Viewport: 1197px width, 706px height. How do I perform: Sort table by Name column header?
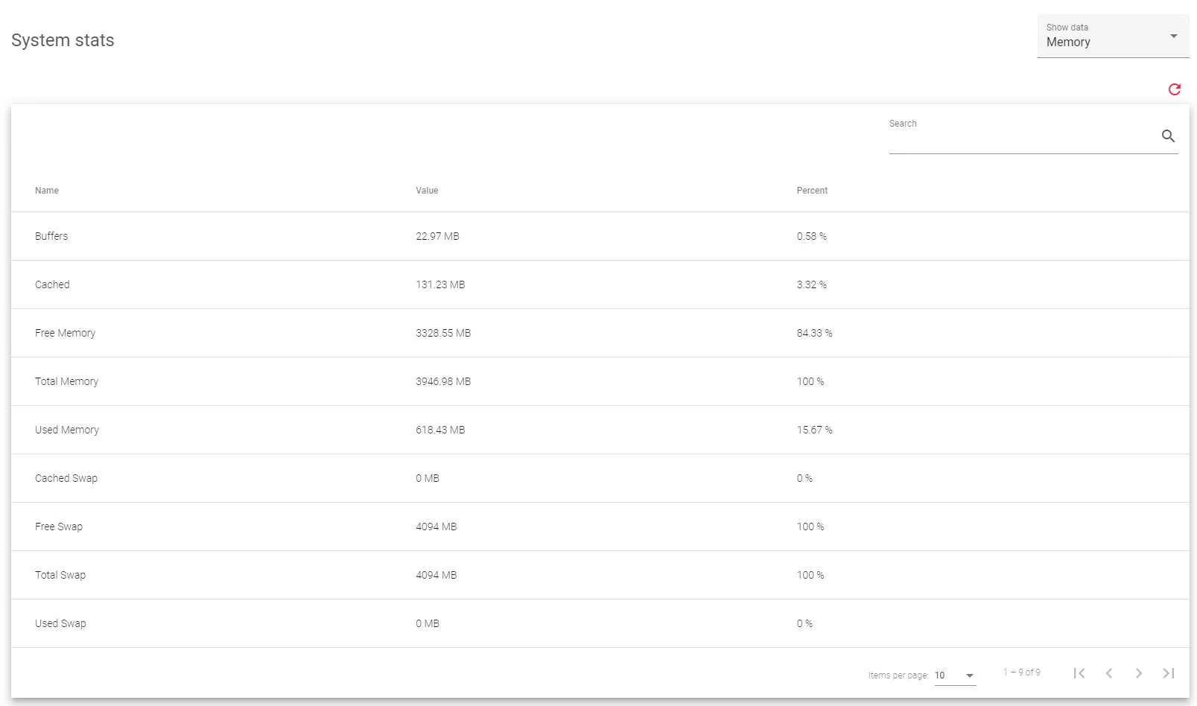click(47, 191)
